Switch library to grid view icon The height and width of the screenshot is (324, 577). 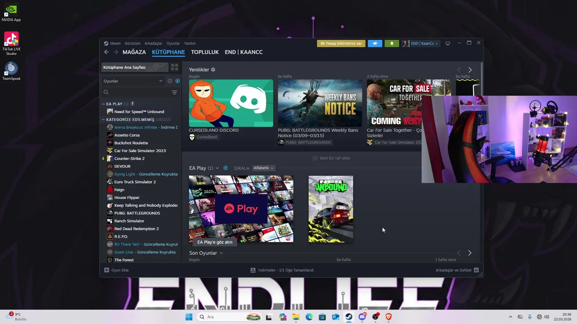(x=174, y=67)
